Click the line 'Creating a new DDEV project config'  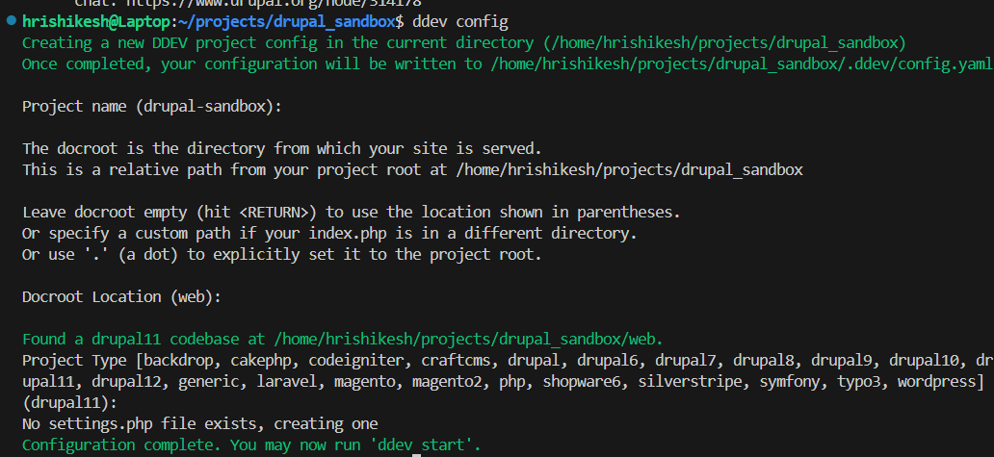[464, 43]
